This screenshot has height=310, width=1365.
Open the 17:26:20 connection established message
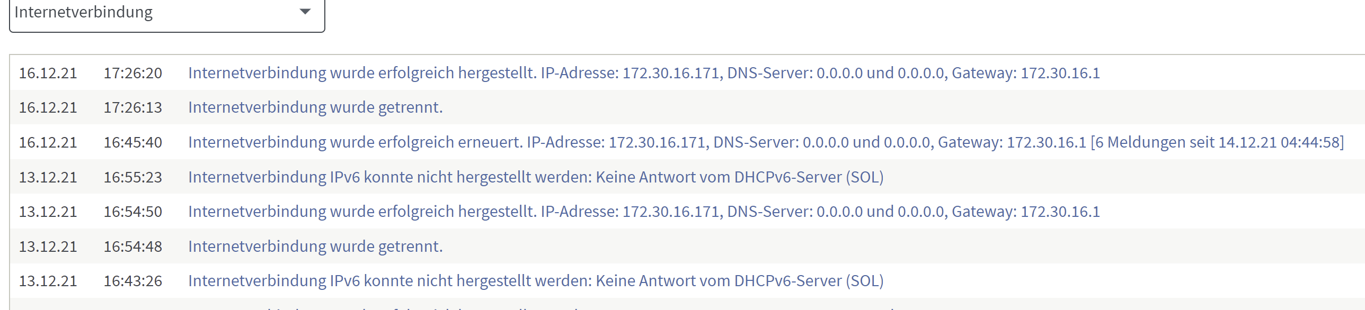pyautogui.click(x=644, y=73)
